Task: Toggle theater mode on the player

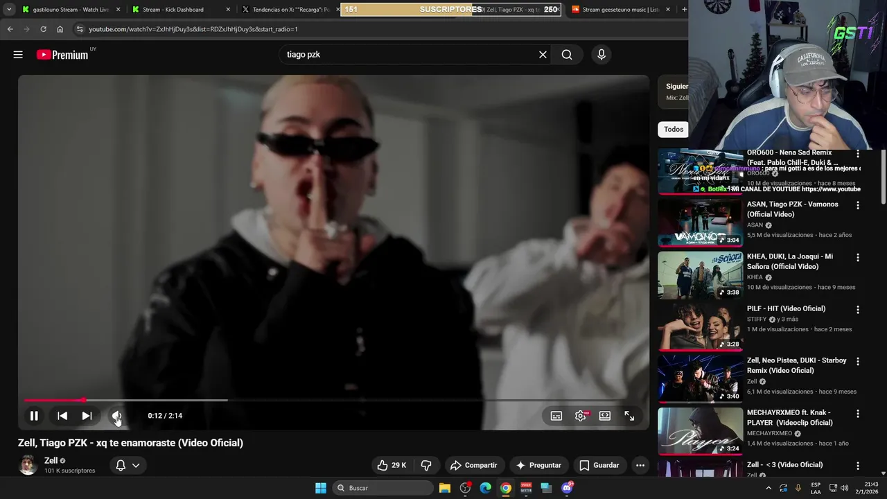Action: pyautogui.click(x=605, y=416)
